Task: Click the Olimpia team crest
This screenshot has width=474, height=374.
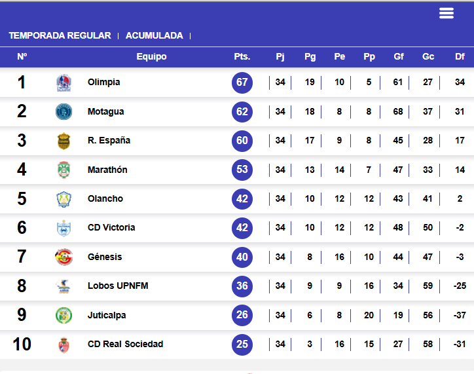Action: [64, 83]
